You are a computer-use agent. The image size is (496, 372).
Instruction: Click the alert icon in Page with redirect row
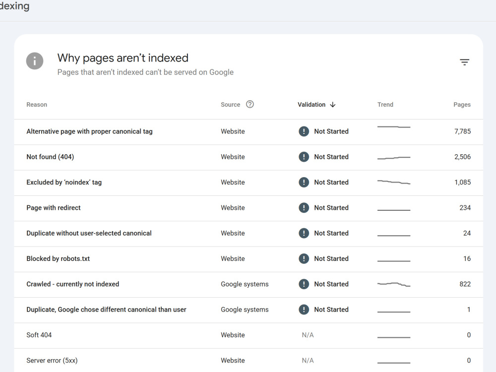pos(304,207)
